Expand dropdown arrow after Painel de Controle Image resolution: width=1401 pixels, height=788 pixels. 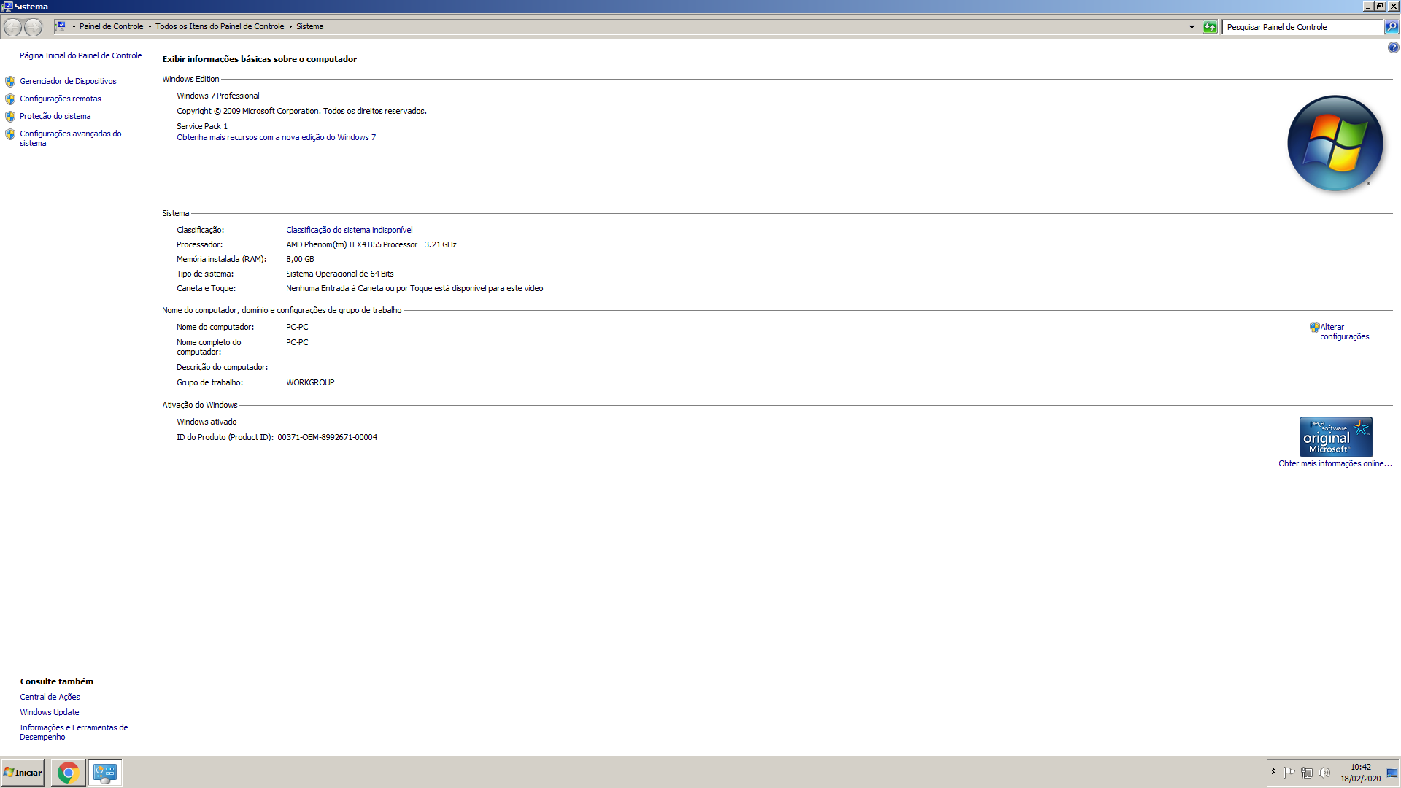pos(150,27)
